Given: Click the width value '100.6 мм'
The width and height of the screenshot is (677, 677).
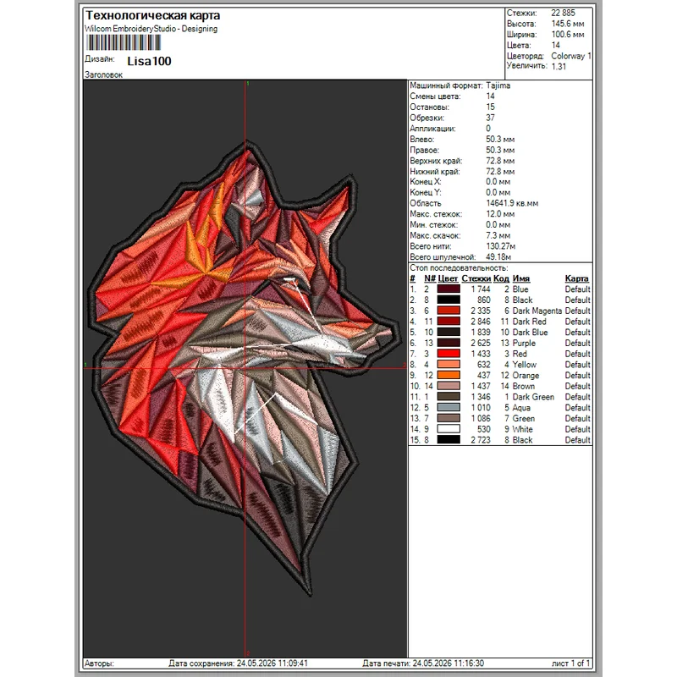Looking at the screenshot, I should (567, 35).
